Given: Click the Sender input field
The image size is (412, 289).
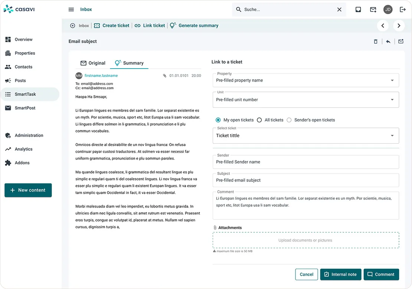Looking at the screenshot, I should click(306, 162).
